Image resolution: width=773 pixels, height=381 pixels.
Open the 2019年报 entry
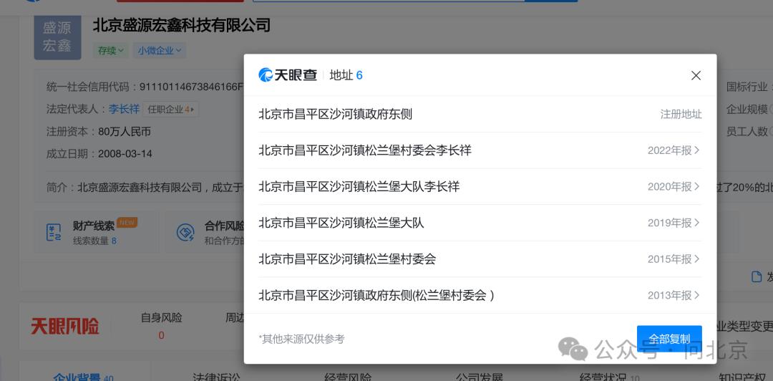coord(674,223)
